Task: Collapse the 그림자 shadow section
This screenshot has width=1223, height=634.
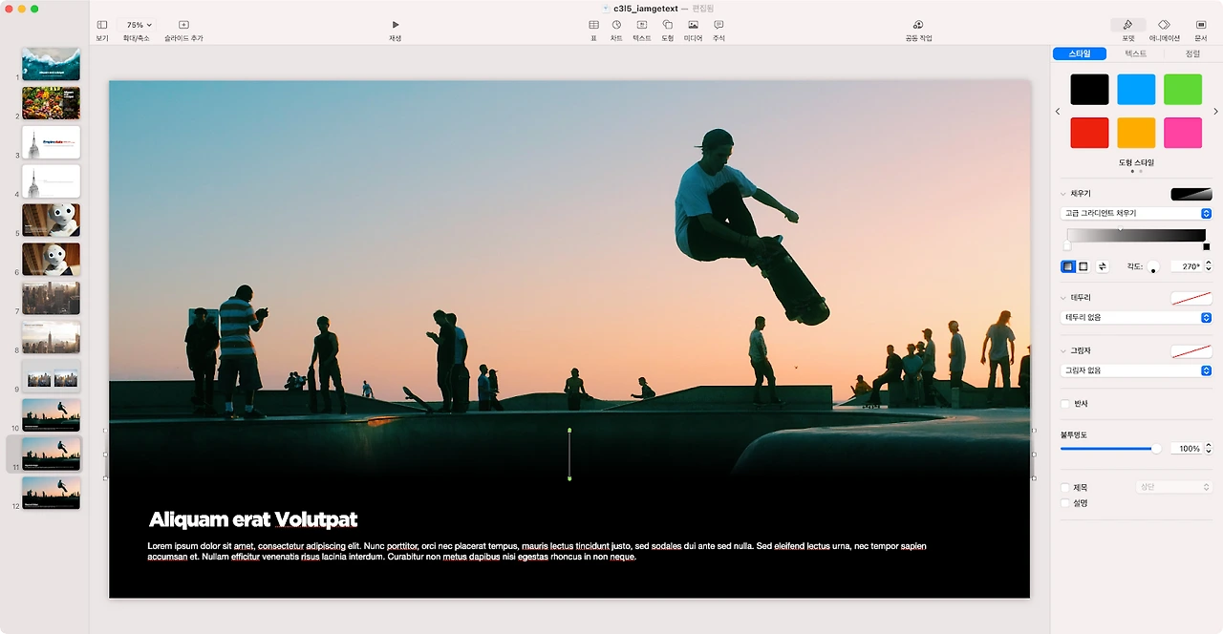Action: pos(1063,350)
